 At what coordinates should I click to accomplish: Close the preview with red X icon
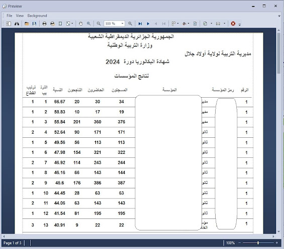pyautogui.click(x=233, y=24)
